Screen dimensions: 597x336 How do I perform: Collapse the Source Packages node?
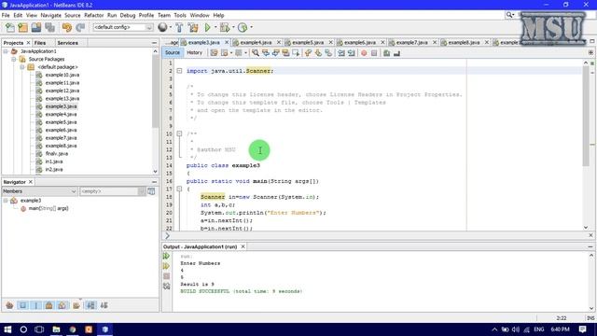pos(14,59)
